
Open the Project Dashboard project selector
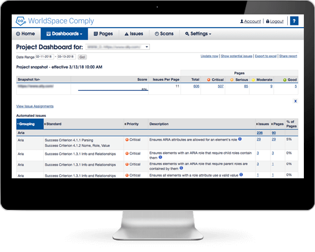click(118, 47)
